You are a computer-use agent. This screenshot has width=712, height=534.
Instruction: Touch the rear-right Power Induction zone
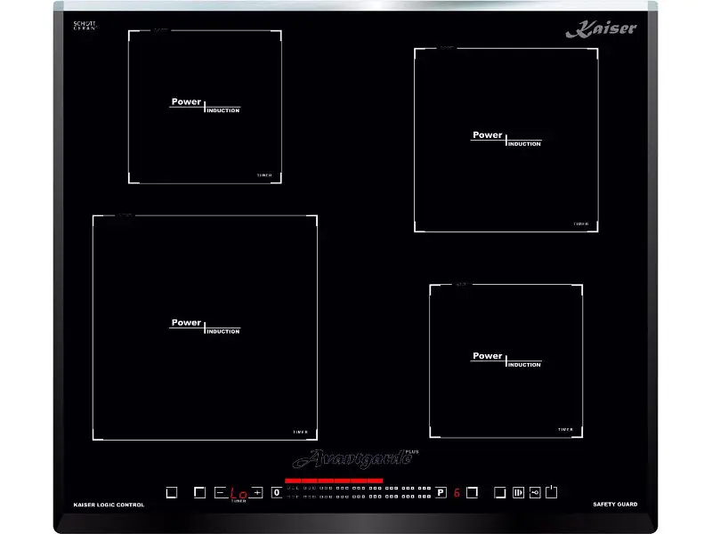point(506,140)
